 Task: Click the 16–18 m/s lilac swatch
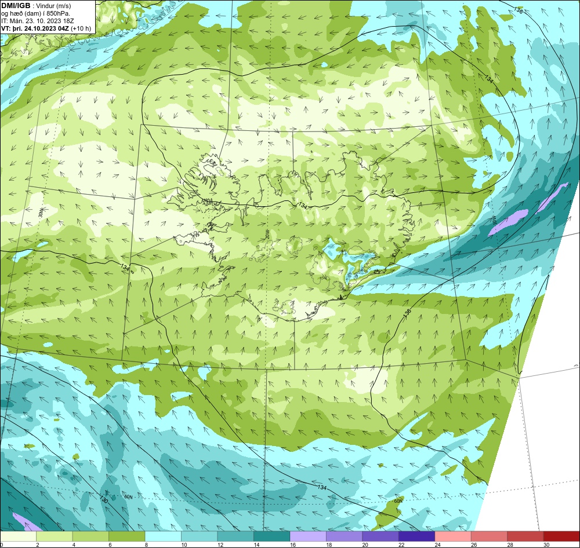point(308,536)
